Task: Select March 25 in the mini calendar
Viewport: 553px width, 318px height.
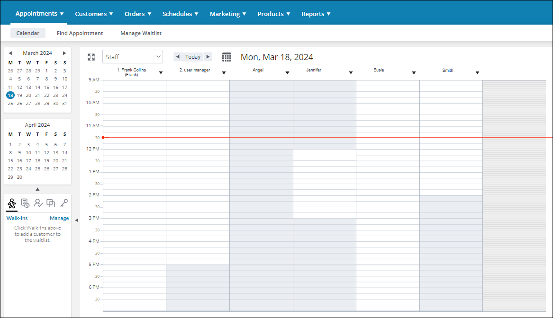Action: 10,103
